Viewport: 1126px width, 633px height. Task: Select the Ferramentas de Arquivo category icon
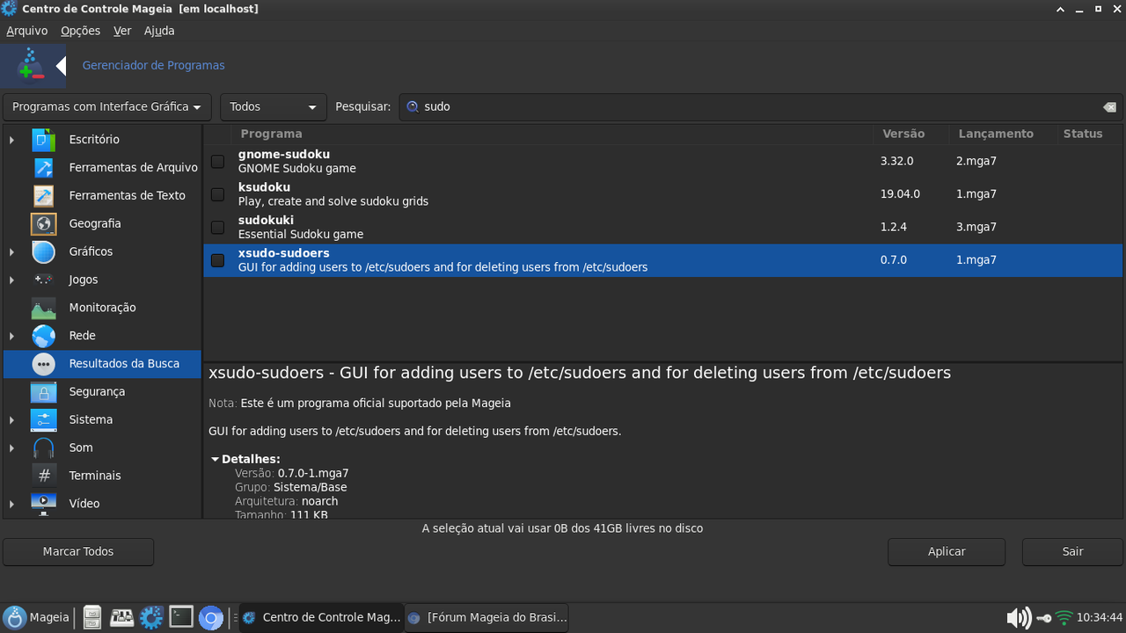click(x=43, y=168)
